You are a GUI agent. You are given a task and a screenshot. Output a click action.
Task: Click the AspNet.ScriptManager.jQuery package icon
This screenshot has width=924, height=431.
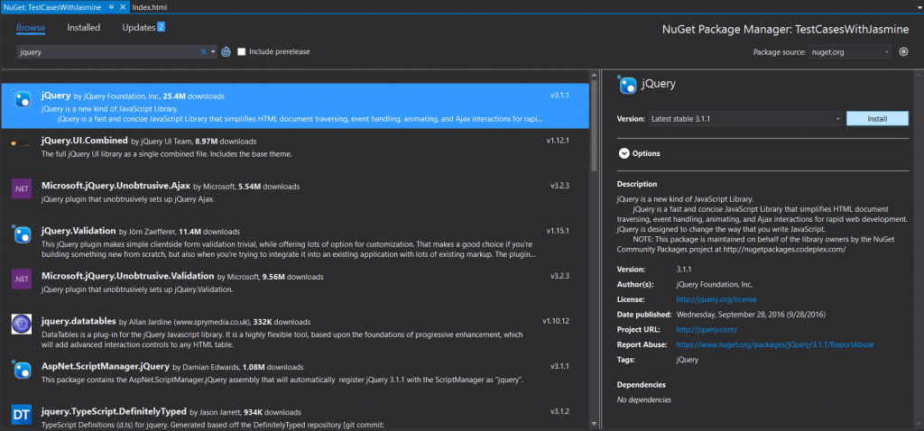[22, 370]
